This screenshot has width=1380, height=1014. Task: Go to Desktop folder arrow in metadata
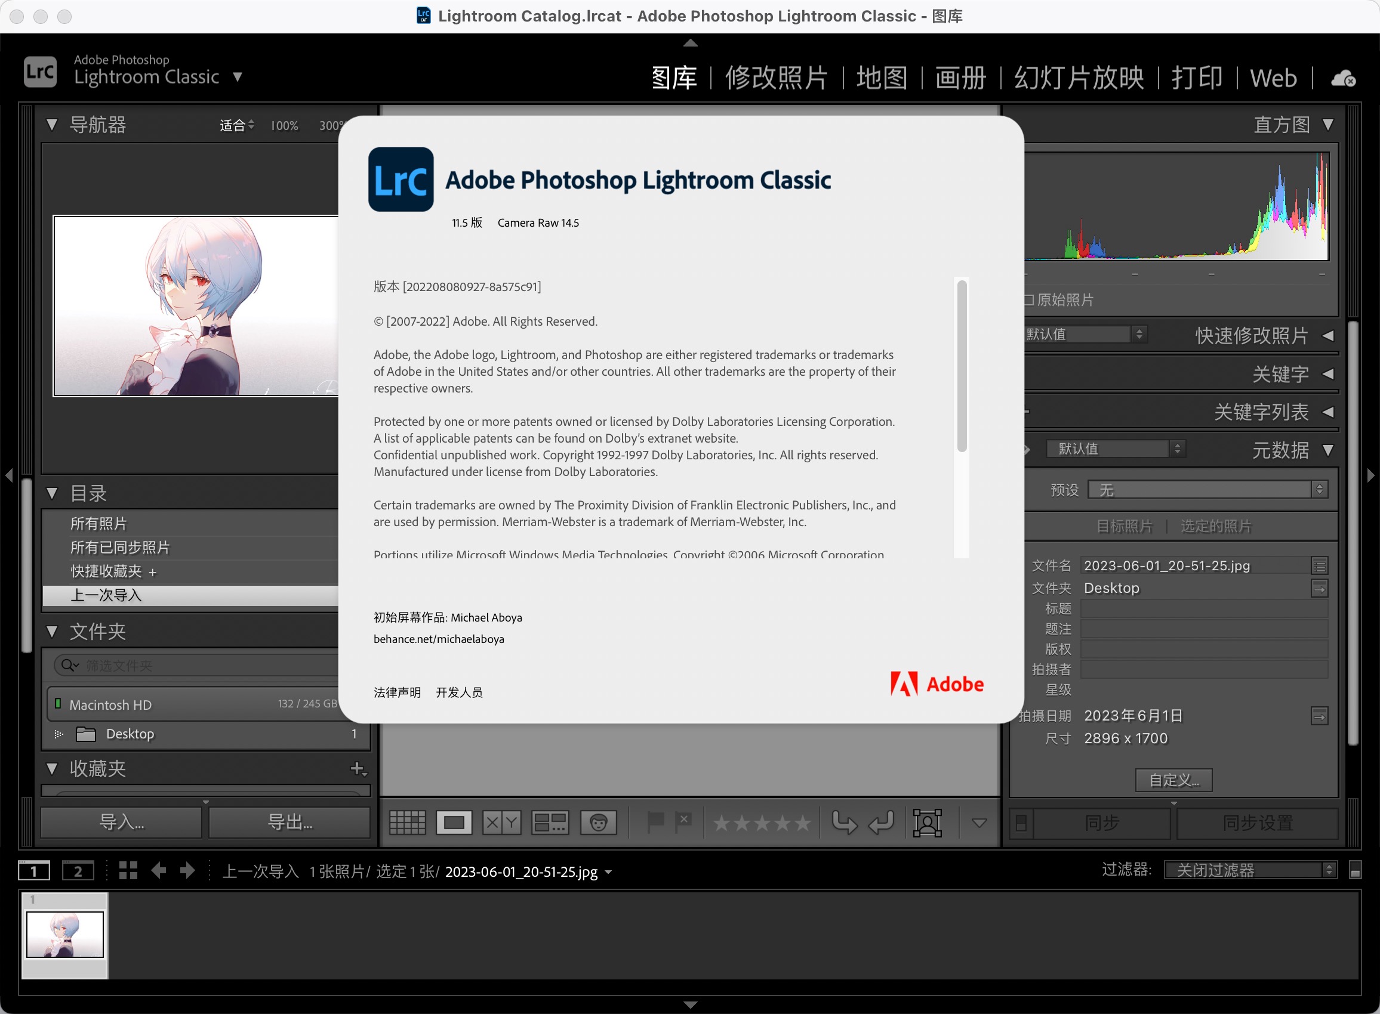point(1319,588)
